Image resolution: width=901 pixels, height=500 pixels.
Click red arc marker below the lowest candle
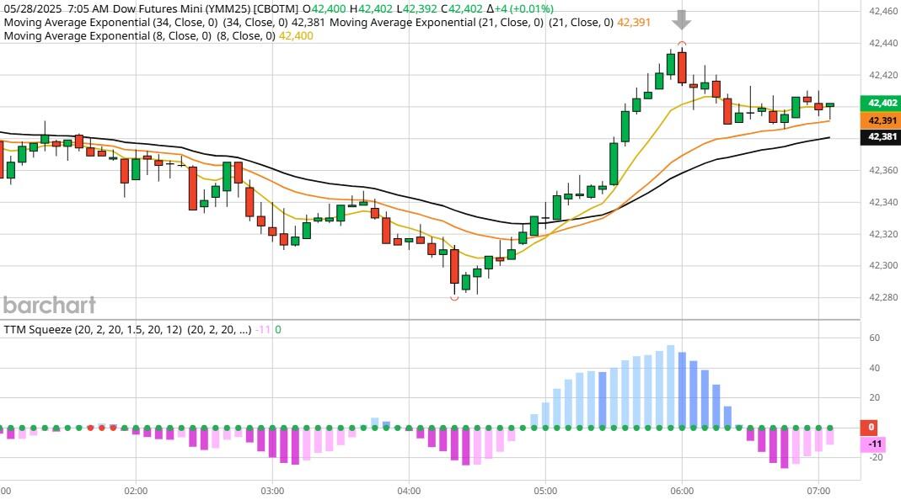point(454,298)
